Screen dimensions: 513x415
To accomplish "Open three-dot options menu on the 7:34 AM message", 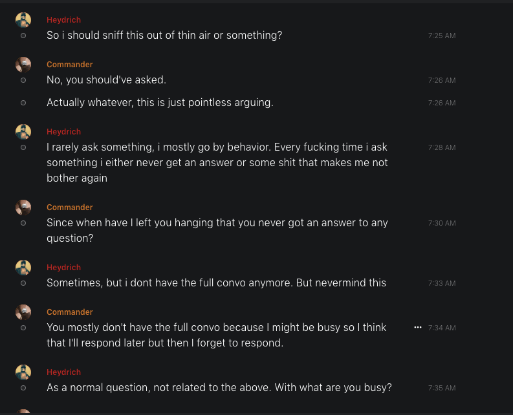I will pos(418,328).
